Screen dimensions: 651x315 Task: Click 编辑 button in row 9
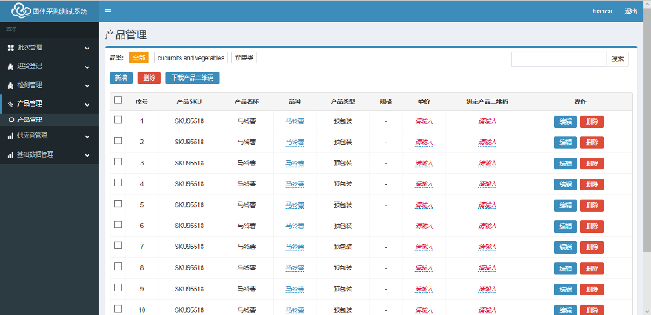[565, 289]
